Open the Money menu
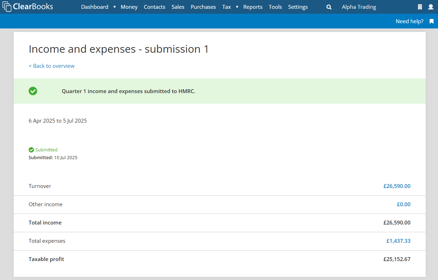This screenshot has width=438, height=280. [x=129, y=7]
